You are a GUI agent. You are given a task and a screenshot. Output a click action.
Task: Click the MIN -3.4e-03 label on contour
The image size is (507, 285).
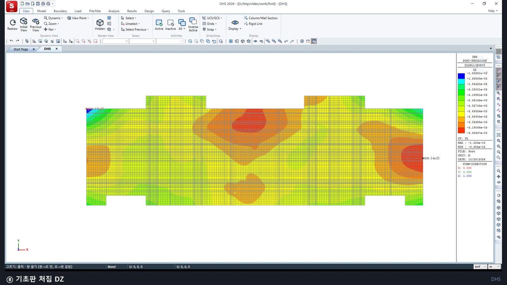point(432,158)
